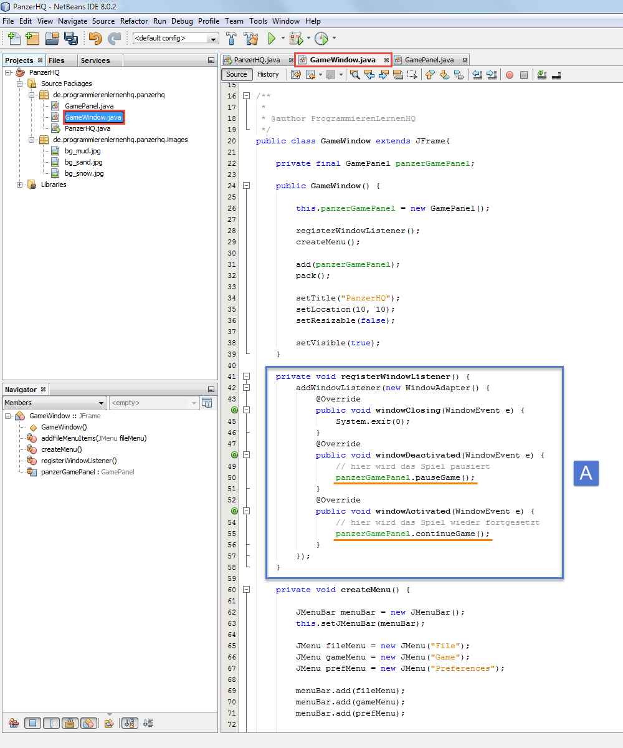Toggle Rectangular Selection icon
This screenshot has width=623, height=748.
coord(412,75)
